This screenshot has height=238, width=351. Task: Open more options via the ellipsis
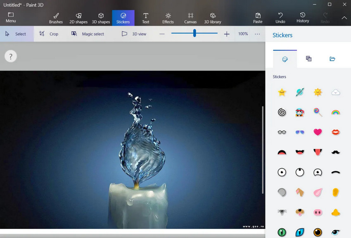coord(257,34)
